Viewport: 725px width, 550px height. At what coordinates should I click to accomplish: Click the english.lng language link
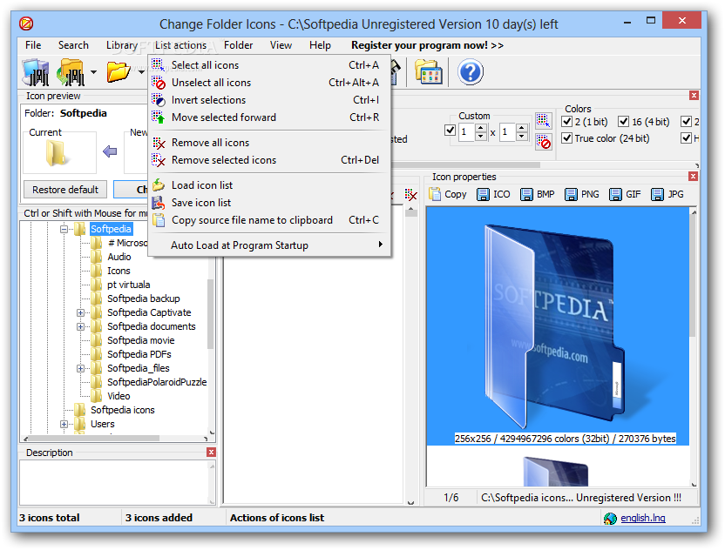coord(643,518)
